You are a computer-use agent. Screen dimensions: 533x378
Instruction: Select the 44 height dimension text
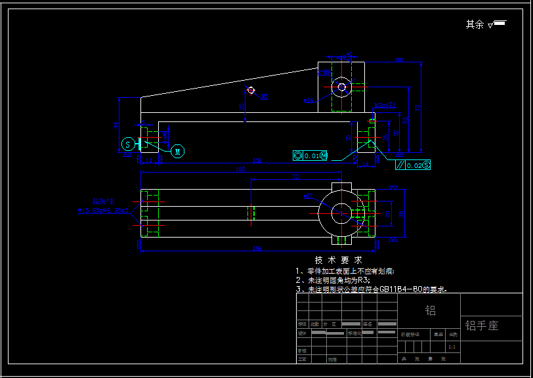(116, 125)
